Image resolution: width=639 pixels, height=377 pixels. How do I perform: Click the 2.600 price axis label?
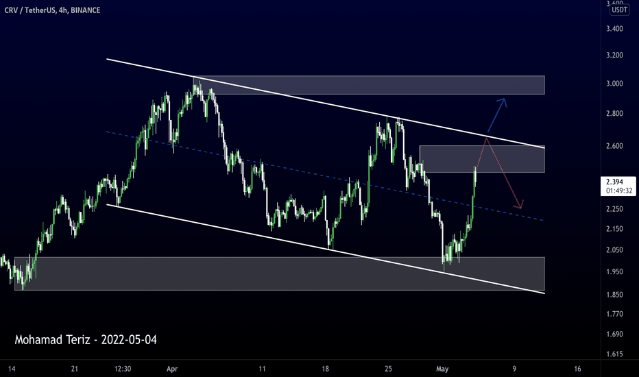pyautogui.click(x=614, y=146)
